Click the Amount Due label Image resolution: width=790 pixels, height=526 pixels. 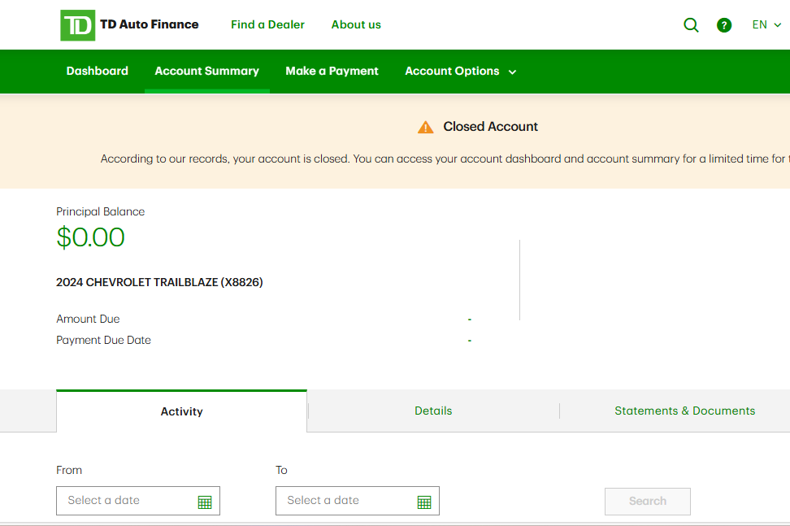click(x=88, y=319)
